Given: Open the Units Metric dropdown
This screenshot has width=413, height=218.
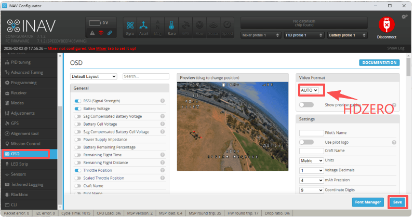Looking at the screenshot, I should coord(312,160).
